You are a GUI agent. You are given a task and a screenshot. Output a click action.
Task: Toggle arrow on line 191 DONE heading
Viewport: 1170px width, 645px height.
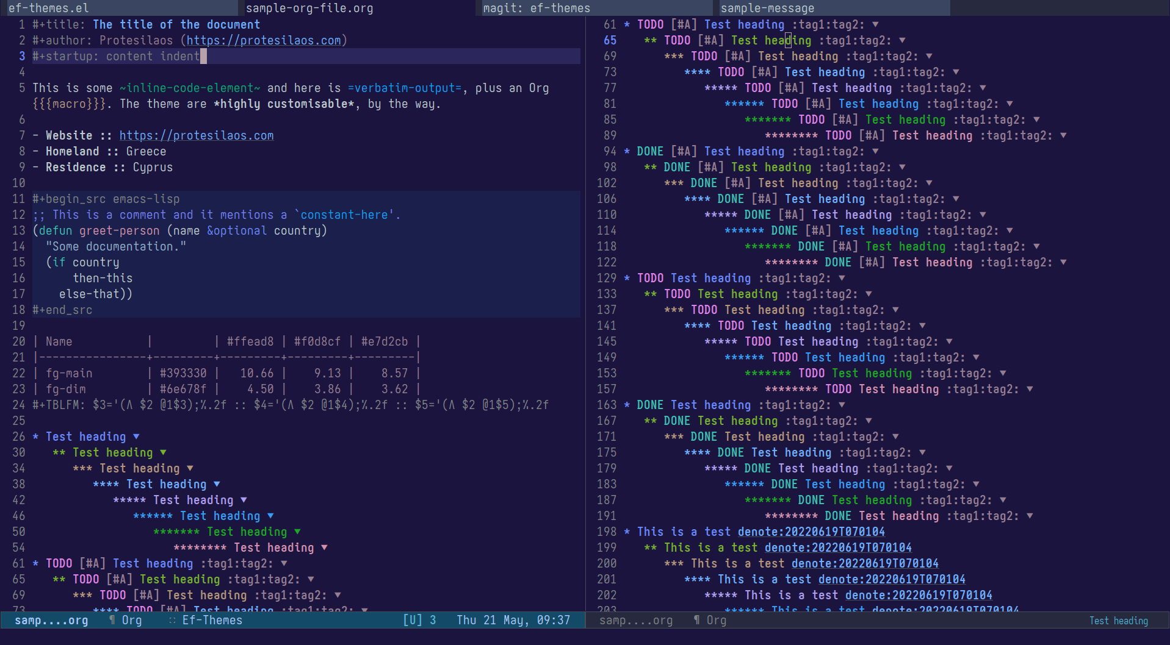click(1030, 516)
